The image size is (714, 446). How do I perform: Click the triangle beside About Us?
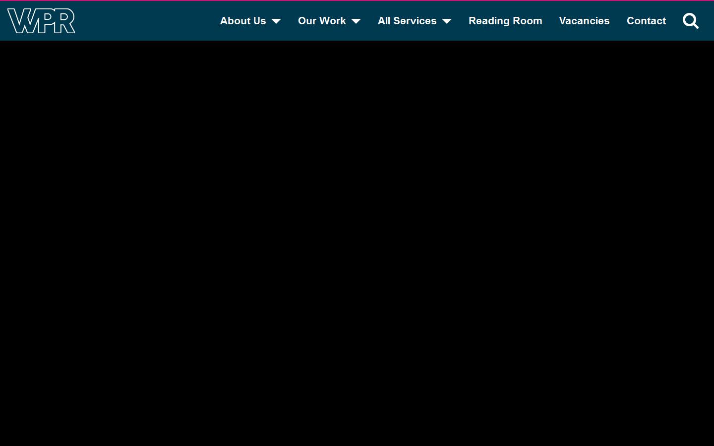coord(276,21)
